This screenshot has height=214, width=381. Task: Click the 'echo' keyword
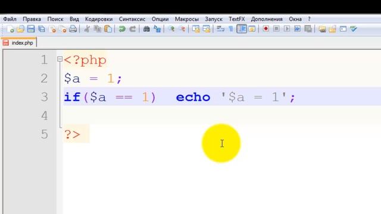tap(193, 97)
